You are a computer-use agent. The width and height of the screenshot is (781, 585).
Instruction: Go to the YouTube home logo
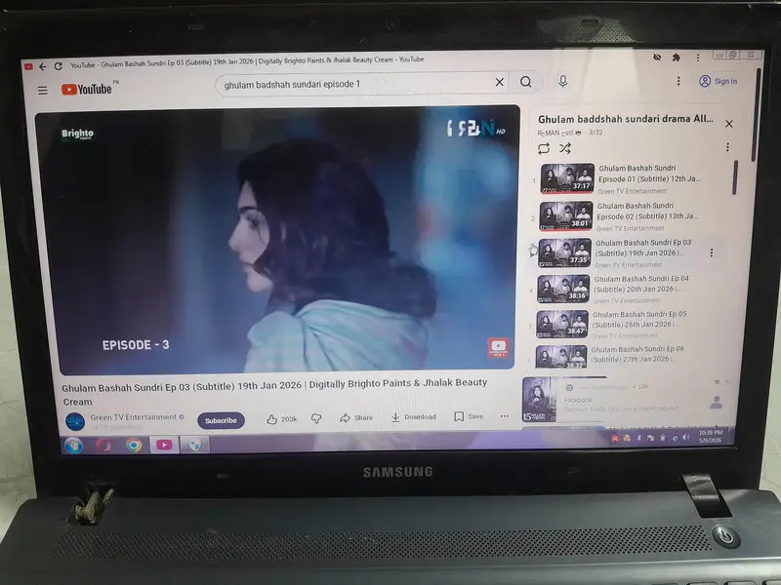87,89
